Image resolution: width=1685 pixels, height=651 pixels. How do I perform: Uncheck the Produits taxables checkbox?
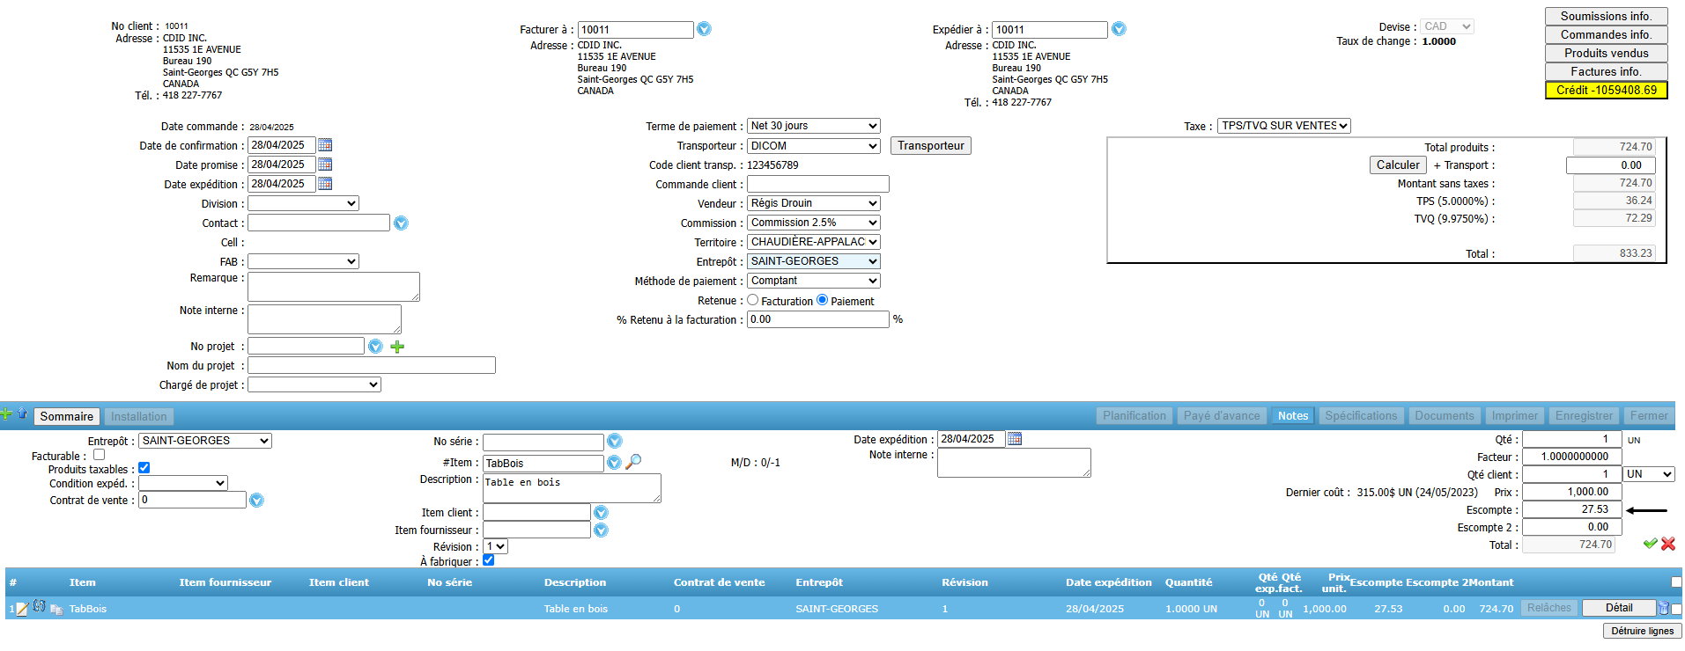click(144, 468)
